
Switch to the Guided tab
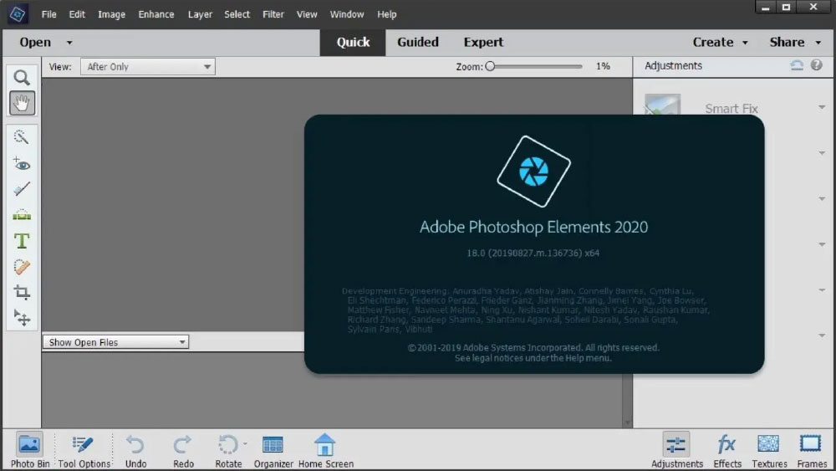pos(417,42)
